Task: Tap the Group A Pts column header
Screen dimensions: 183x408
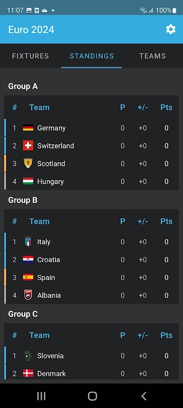Action: click(x=166, y=108)
